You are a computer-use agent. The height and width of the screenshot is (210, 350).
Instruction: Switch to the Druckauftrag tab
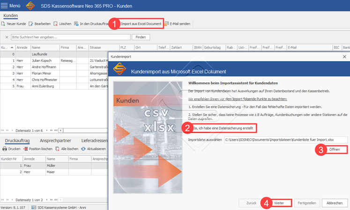17,141
